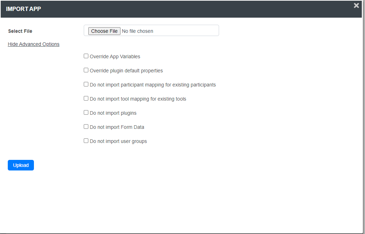The height and width of the screenshot is (234, 365).
Task: Click the 'Override plugin default properties' label text
Action: pos(126,71)
